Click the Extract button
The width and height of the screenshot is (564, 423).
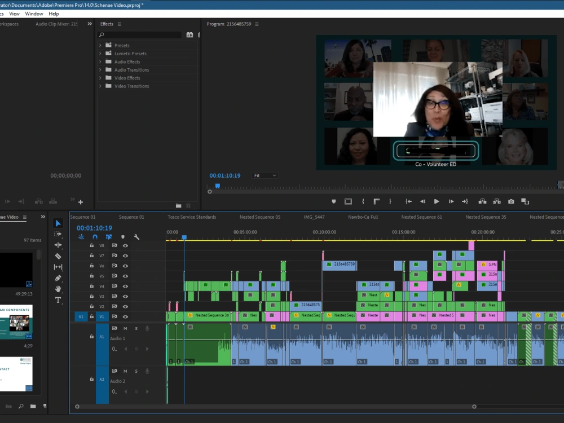[497, 201]
